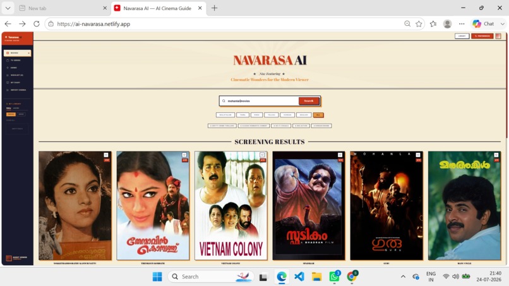Click the Anime icon in sidebar
The width and height of the screenshot is (509, 286).
[x=8, y=68]
